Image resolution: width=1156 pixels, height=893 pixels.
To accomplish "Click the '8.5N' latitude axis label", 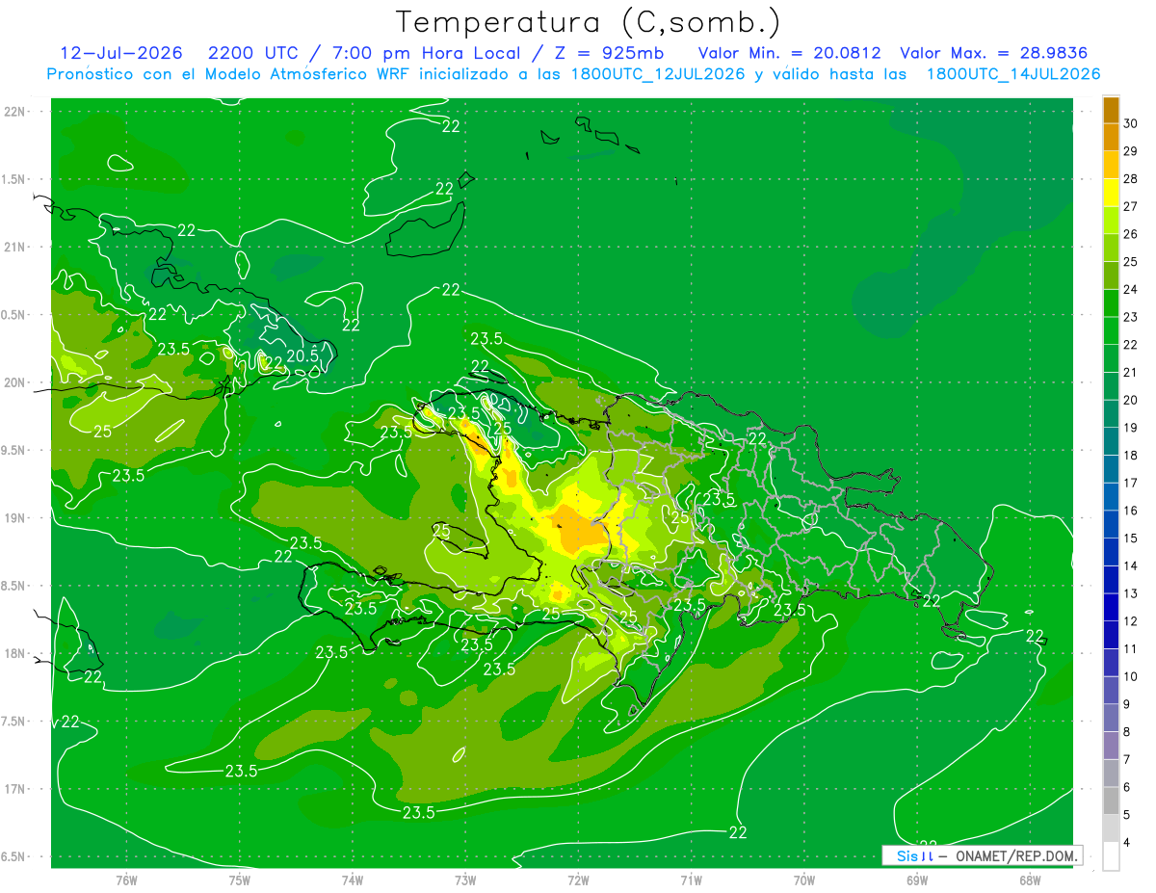I will pos(14,586).
